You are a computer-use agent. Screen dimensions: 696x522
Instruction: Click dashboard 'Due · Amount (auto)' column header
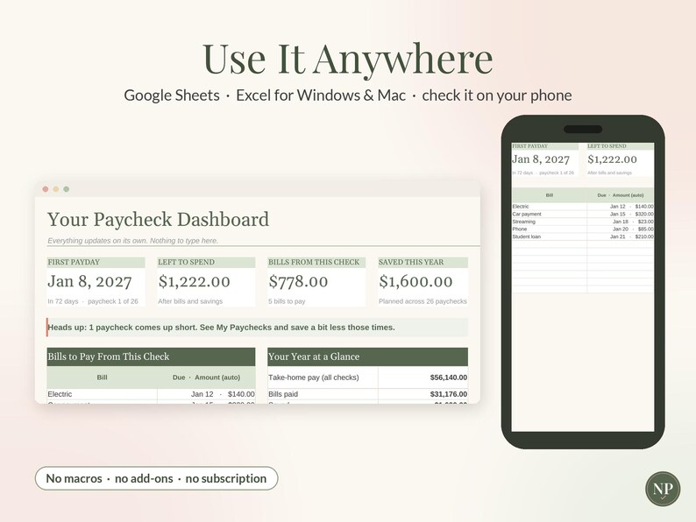[x=206, y=377]
